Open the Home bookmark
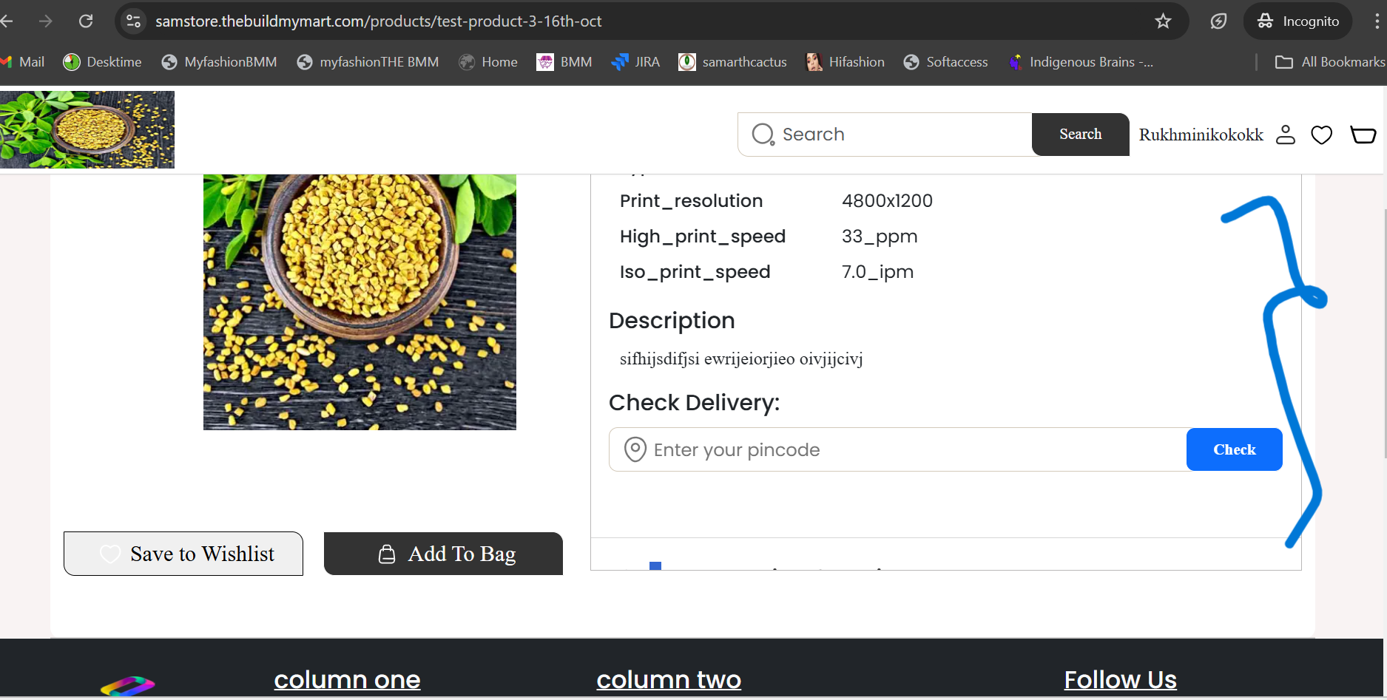Image resolution: width=1387 pixels, height=700 pixels. 488,62
